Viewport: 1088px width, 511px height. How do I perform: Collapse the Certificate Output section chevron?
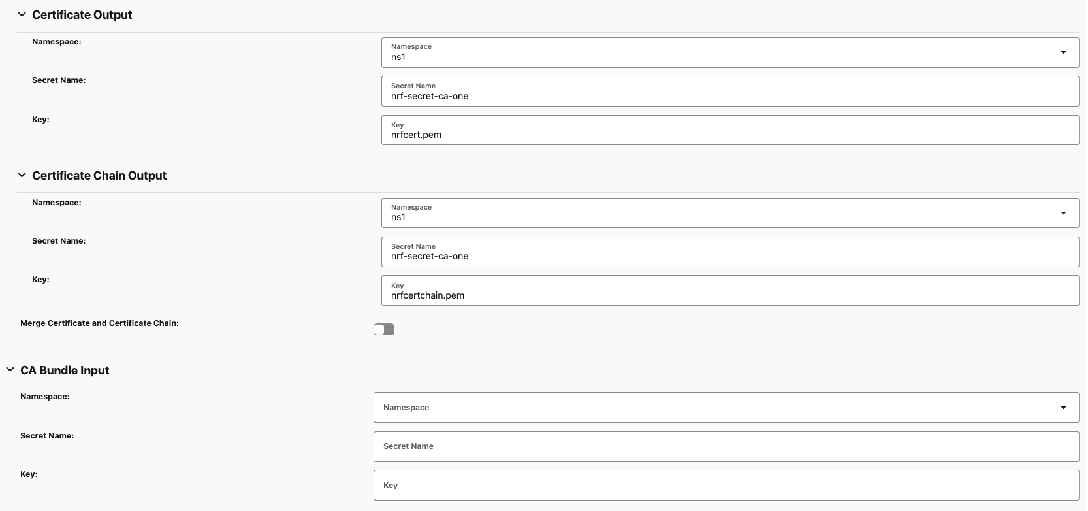22,14
